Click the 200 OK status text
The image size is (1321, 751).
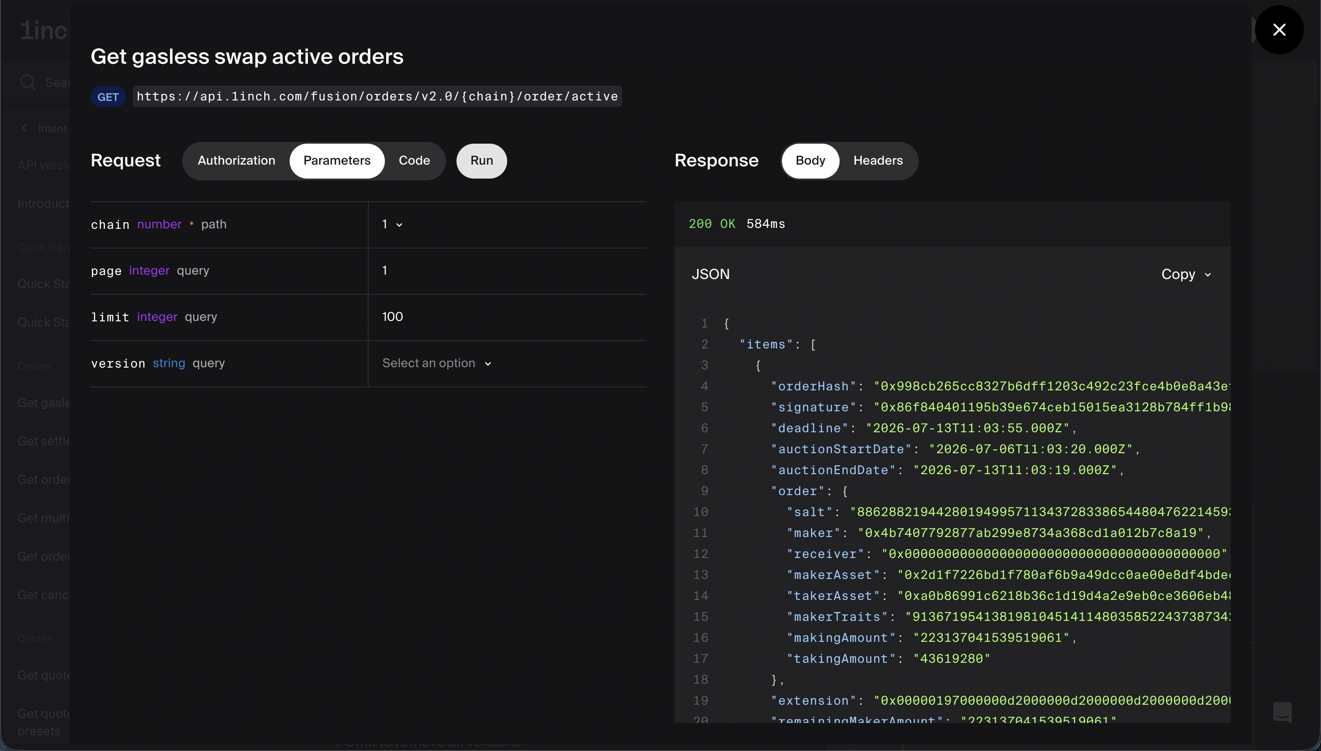click(712, 224)
